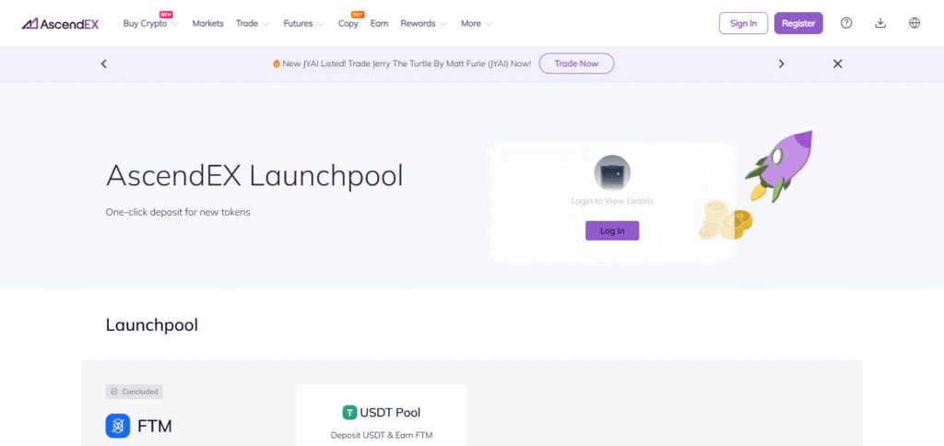Click the Log In button
The width and height of the screenshot is (944, 446).
pyautogui.click(x=612, y=230)
